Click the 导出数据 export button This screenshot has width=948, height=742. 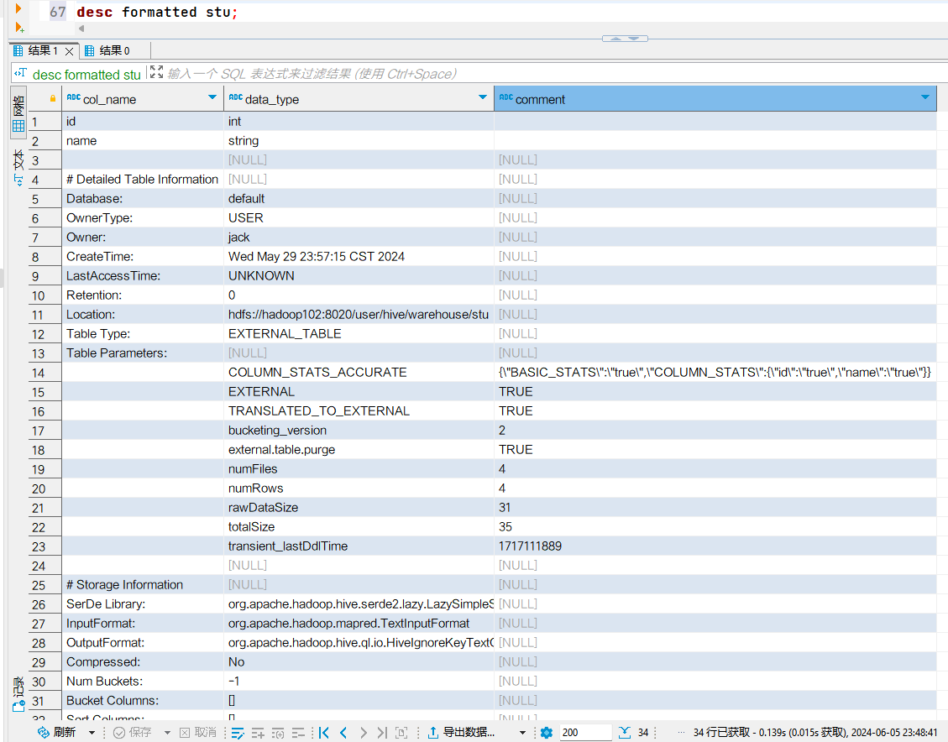[x=461, y=732]
